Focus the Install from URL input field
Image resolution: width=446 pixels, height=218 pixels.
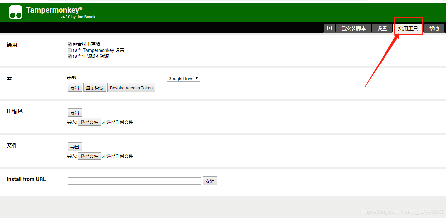click(135, 181)
